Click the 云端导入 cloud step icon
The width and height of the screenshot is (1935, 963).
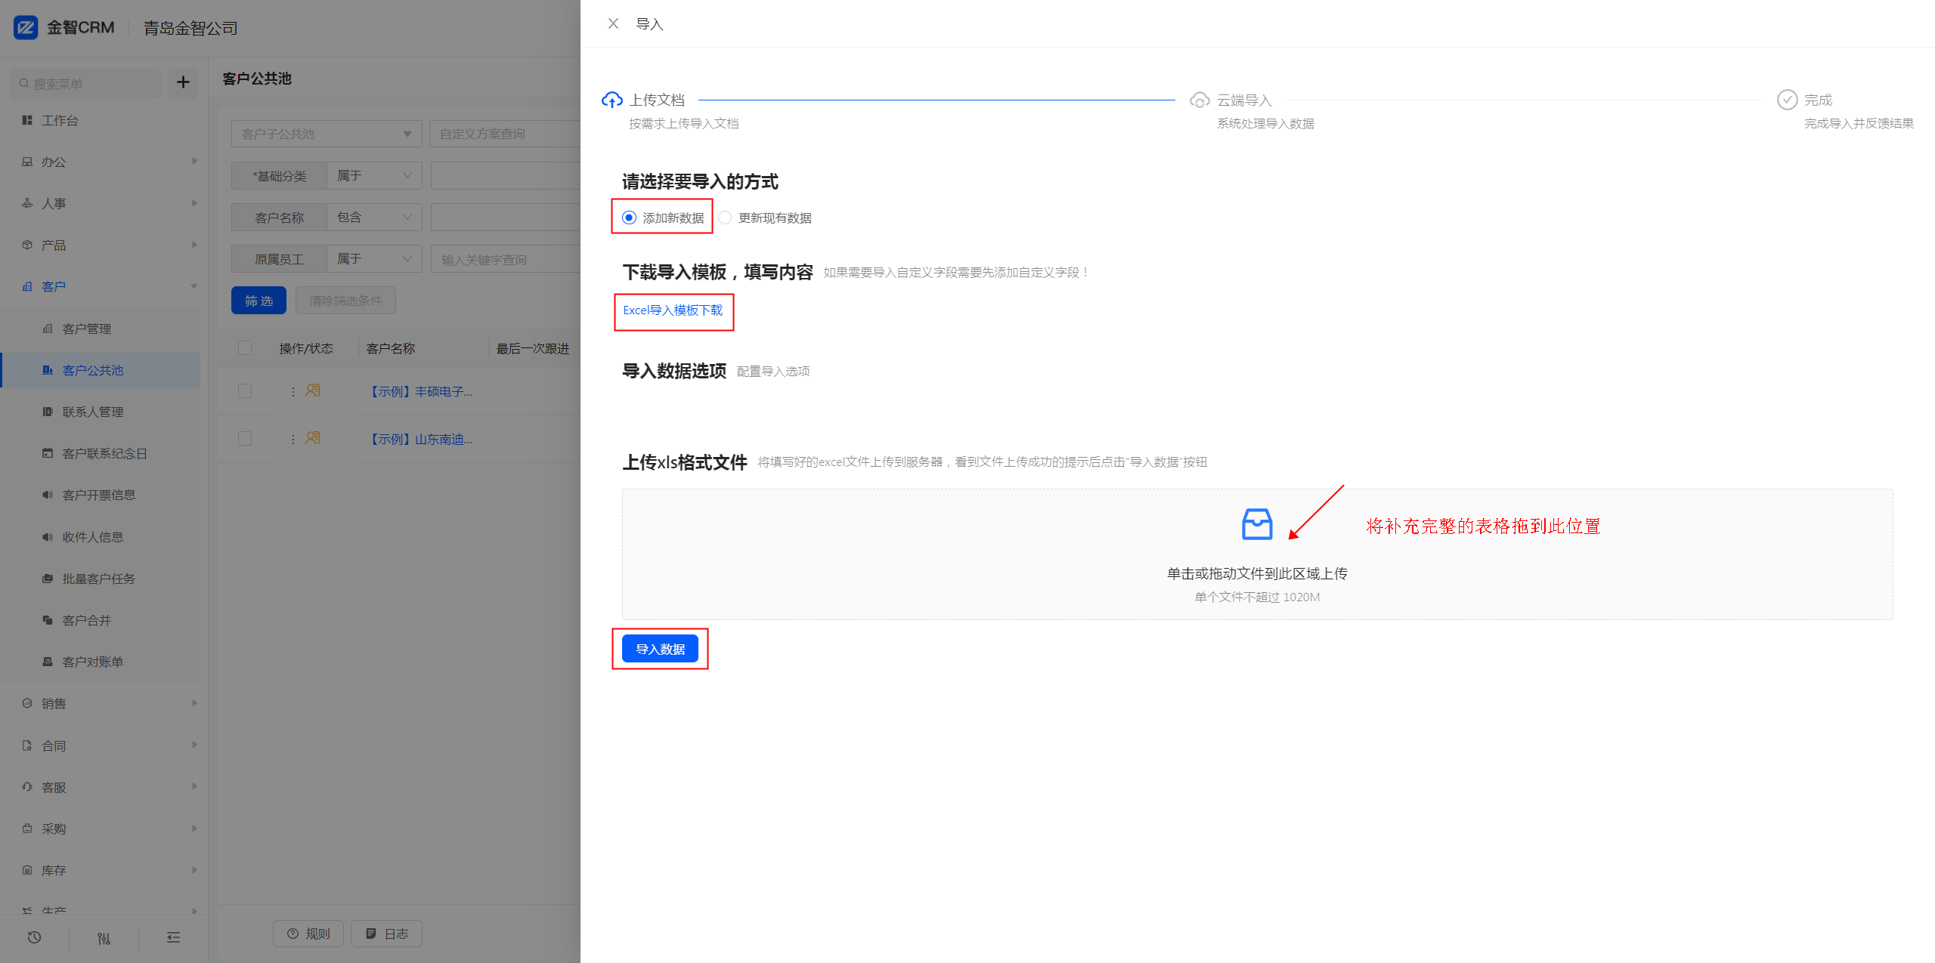(1200, 100)
